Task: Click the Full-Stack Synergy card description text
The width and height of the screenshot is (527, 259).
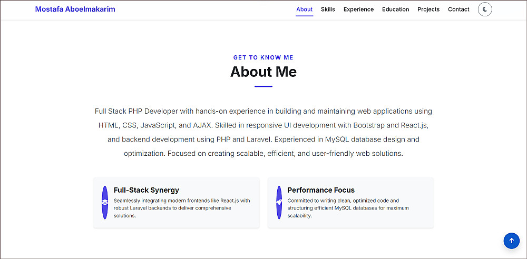Action: click(182, 208)
